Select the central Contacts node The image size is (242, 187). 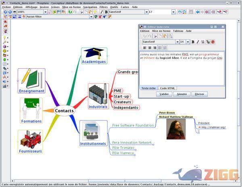pos(65,110)
